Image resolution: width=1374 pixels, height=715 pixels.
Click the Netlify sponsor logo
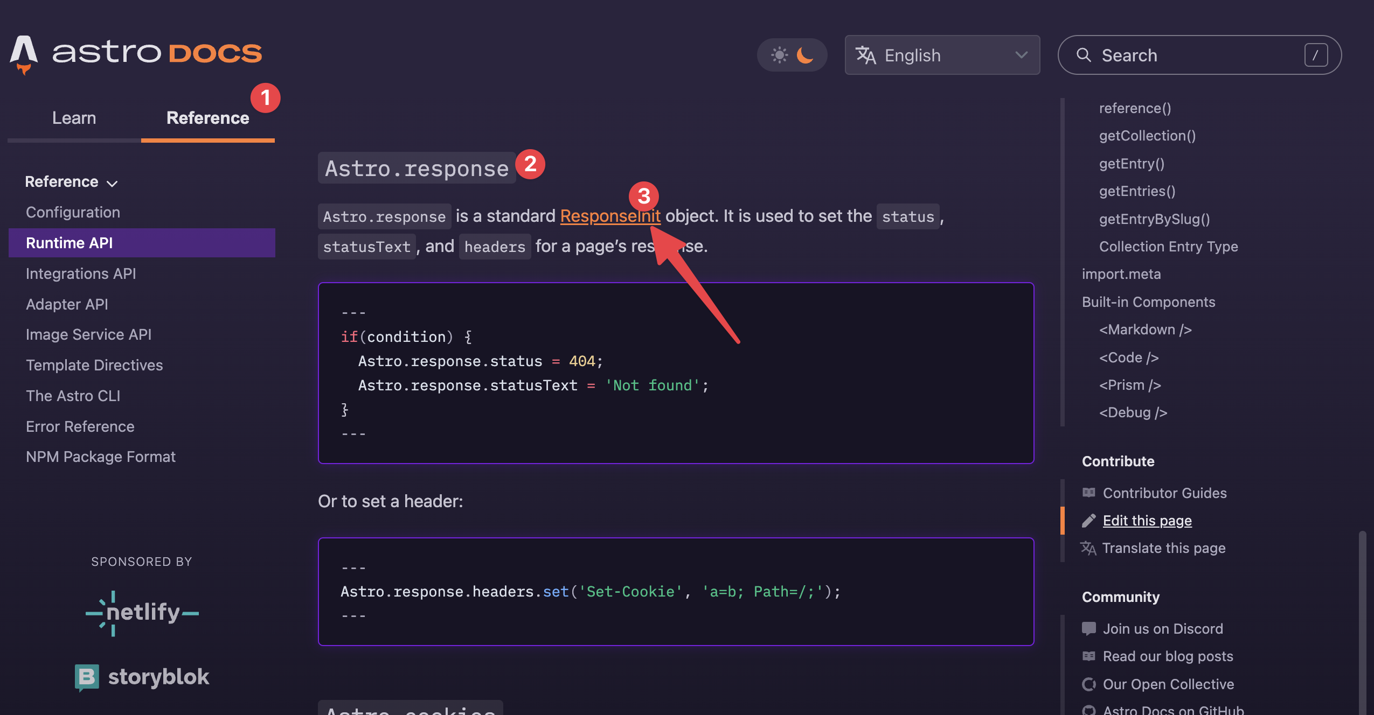pyautogui.click(x=142, y=614)
